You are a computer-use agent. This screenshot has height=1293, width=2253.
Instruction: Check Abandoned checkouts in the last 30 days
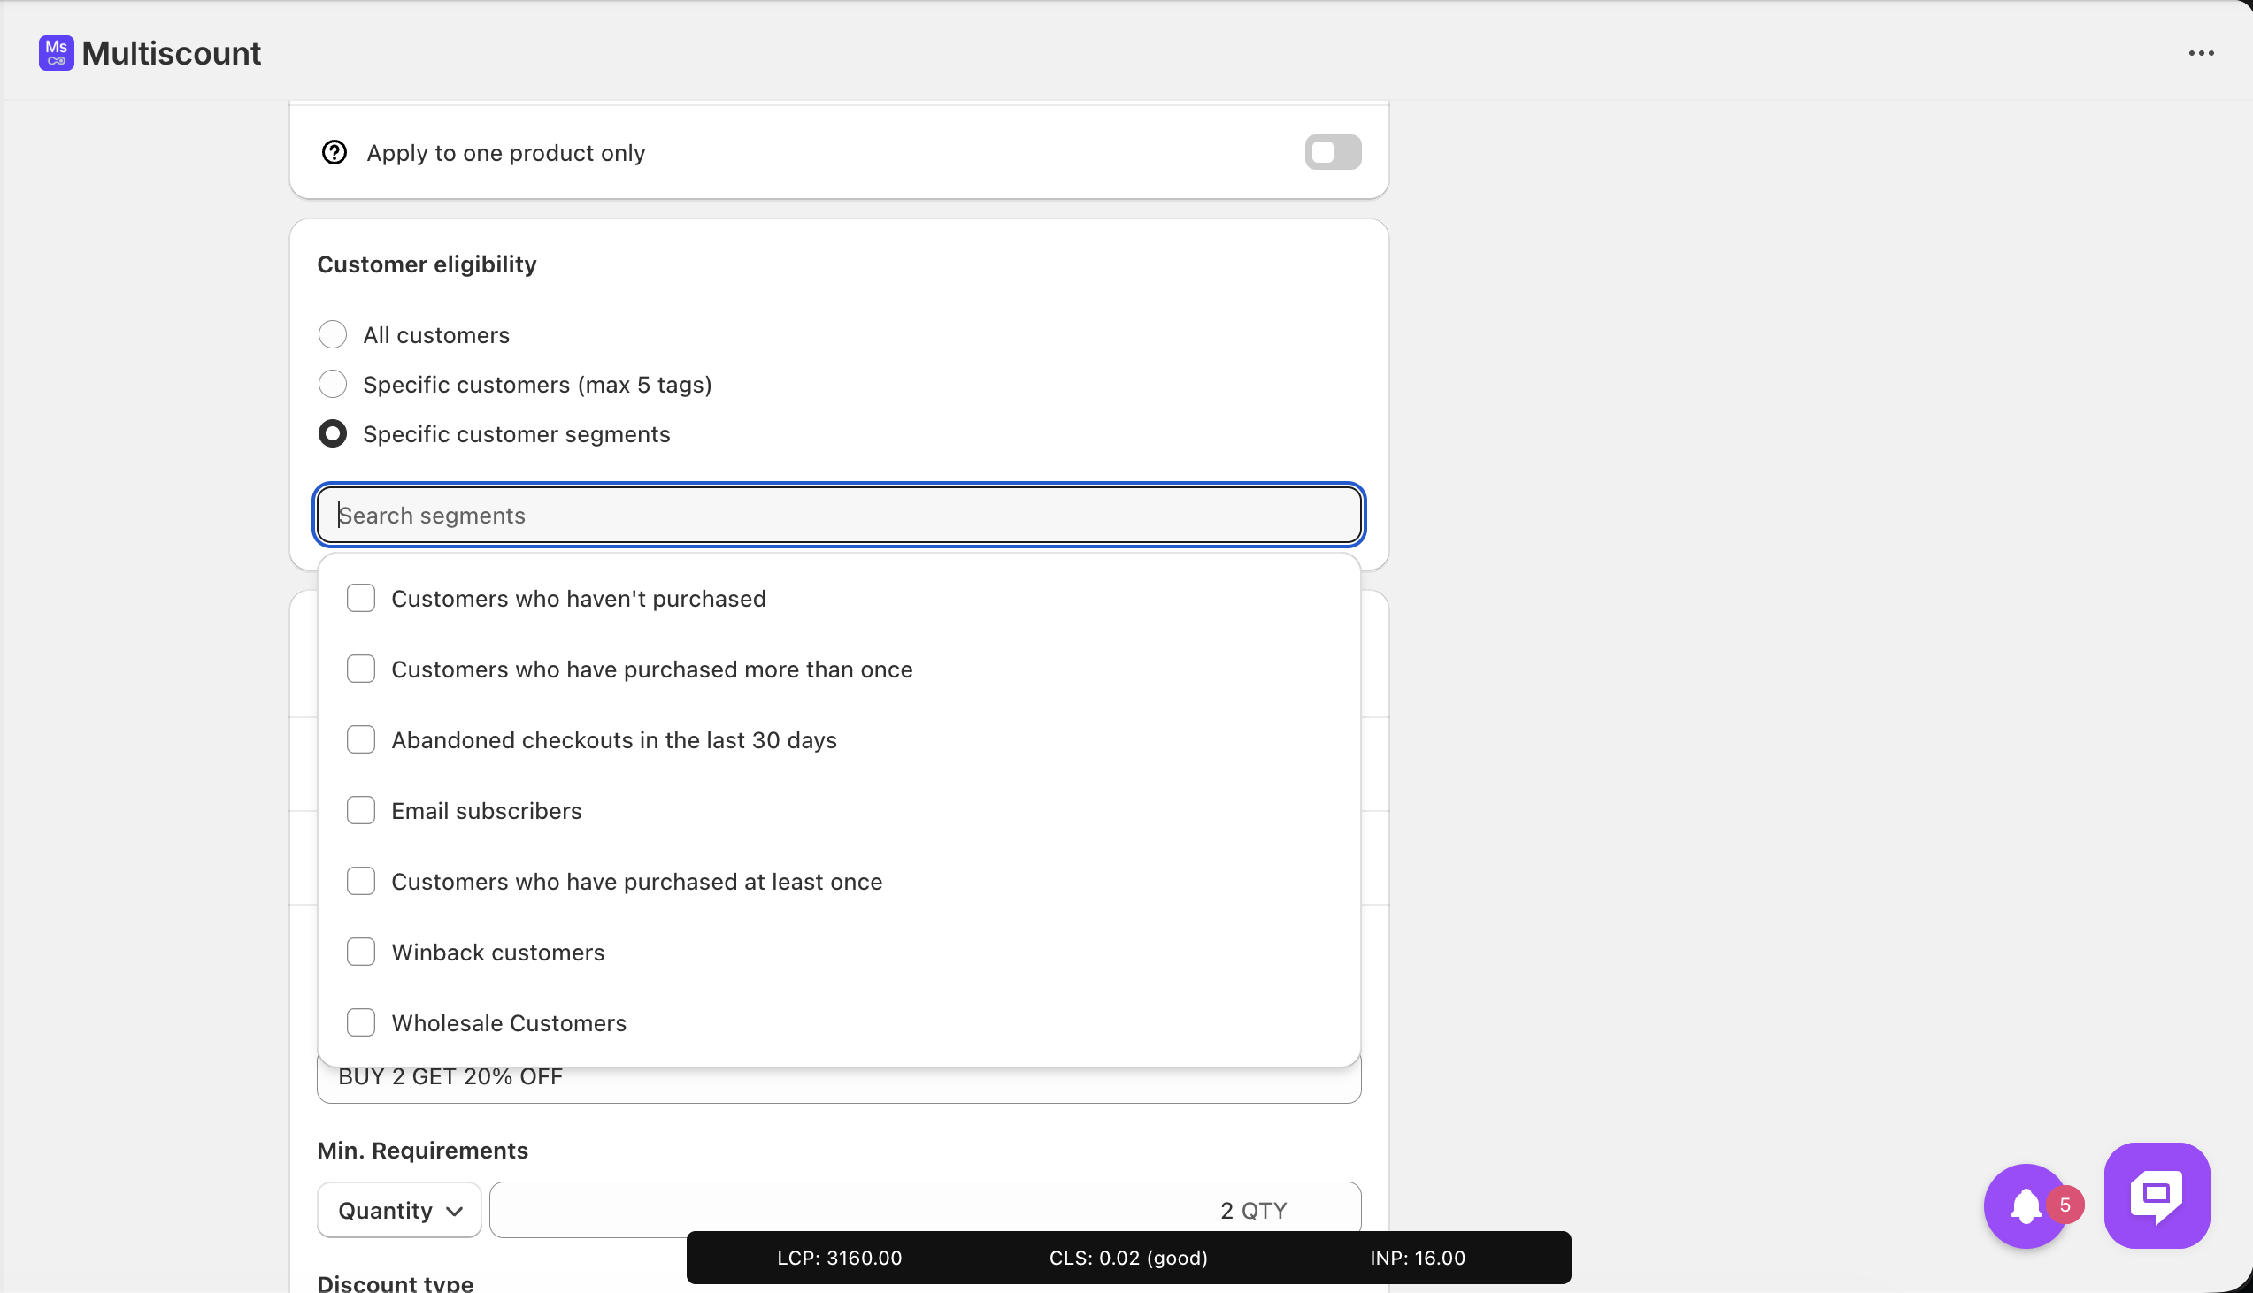[361, 739]
